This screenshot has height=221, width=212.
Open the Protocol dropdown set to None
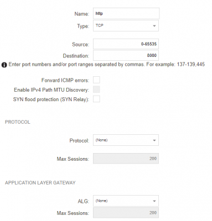coord(126,140)
